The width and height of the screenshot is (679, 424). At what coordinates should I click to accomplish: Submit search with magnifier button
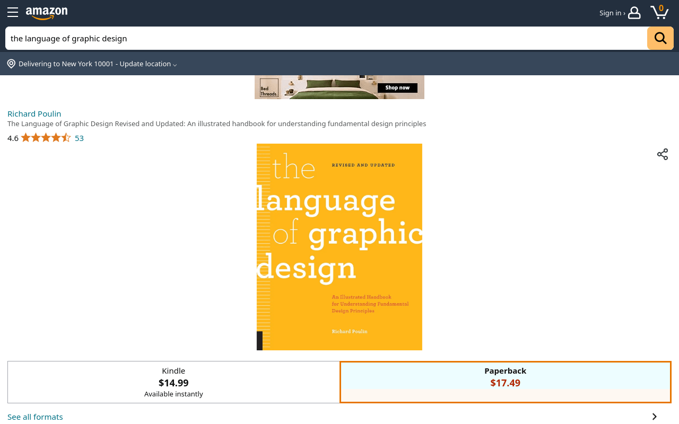coord(660,38)
